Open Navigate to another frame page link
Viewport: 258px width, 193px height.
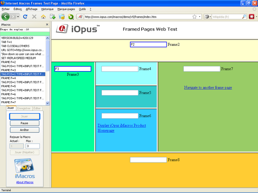tap(208, 87)
